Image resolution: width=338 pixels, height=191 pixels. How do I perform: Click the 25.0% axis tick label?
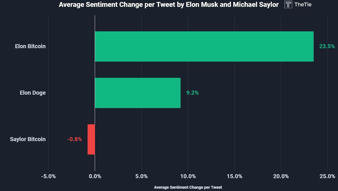point(327,176)
